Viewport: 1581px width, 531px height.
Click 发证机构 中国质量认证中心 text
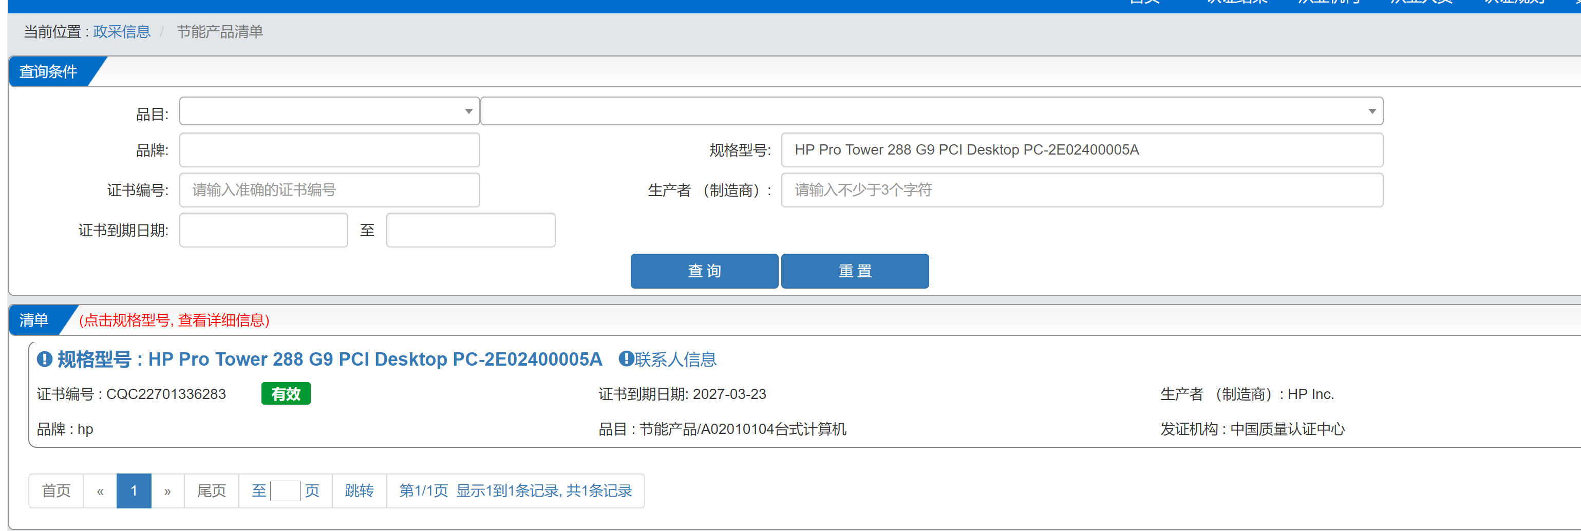(x=1252, y=429)
